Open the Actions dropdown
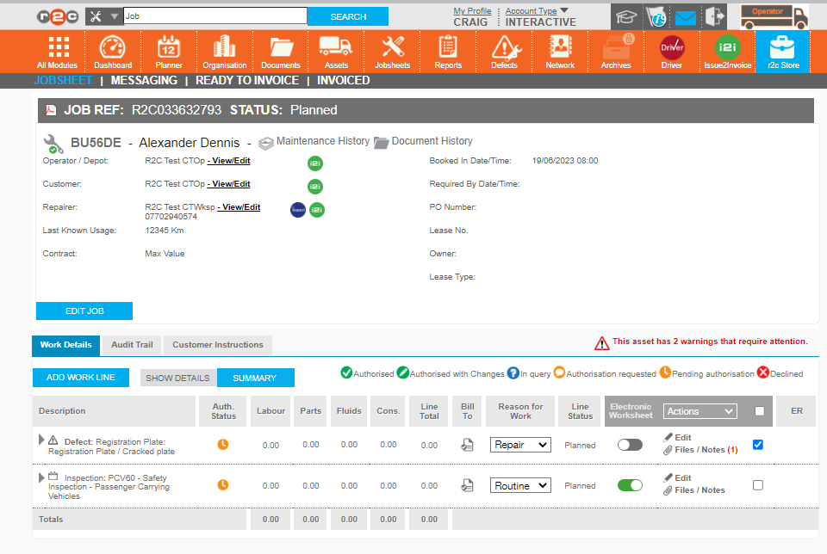 [700, 411]
